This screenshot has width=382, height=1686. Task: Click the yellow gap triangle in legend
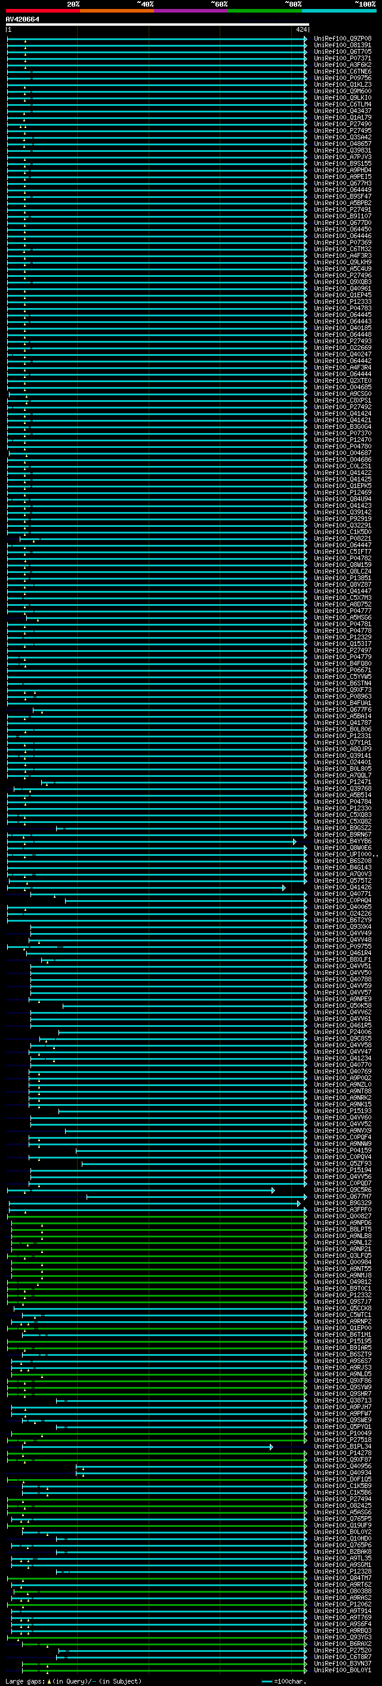49,1681
